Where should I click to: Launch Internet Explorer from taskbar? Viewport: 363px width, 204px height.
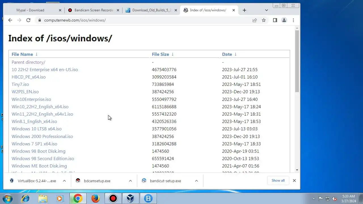click(25, 199)
